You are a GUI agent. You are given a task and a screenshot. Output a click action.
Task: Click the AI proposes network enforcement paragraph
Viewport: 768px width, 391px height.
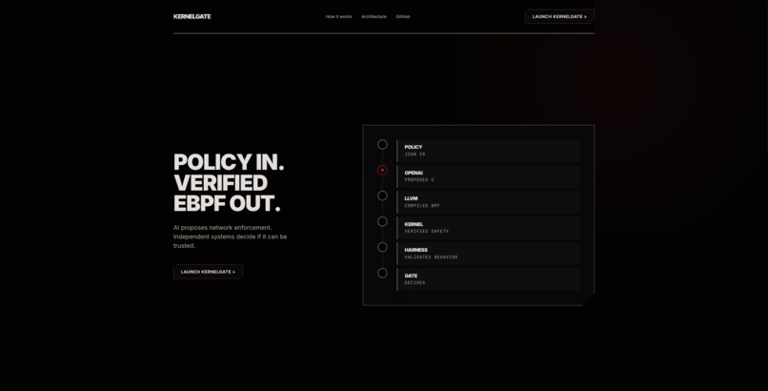click(231, 237)
